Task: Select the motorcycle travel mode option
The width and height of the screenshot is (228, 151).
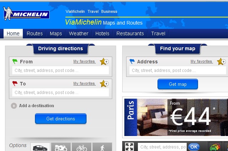Action: pos(61,147)
